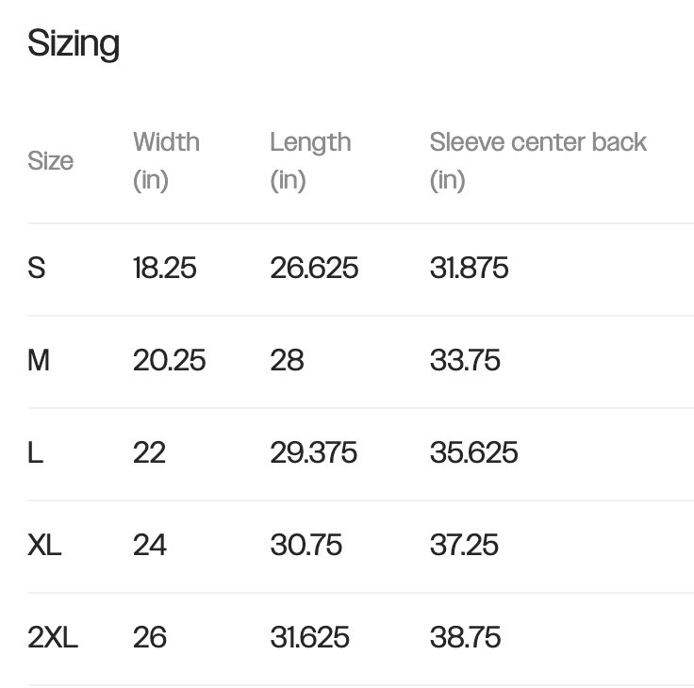The height and width of the screenshot is (688, 694).
Task: Select the Length (in) column header
Action: point(310,160)
